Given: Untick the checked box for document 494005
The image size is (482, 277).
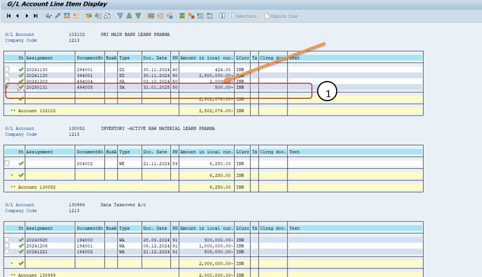Looking at the screenshot, I should [x=7, y=87].
